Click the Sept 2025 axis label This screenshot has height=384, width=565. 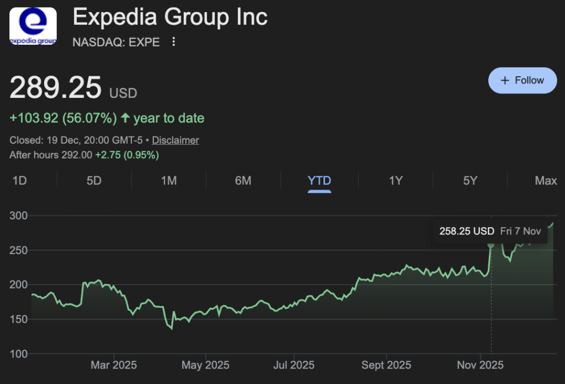[x=386, y=365]
